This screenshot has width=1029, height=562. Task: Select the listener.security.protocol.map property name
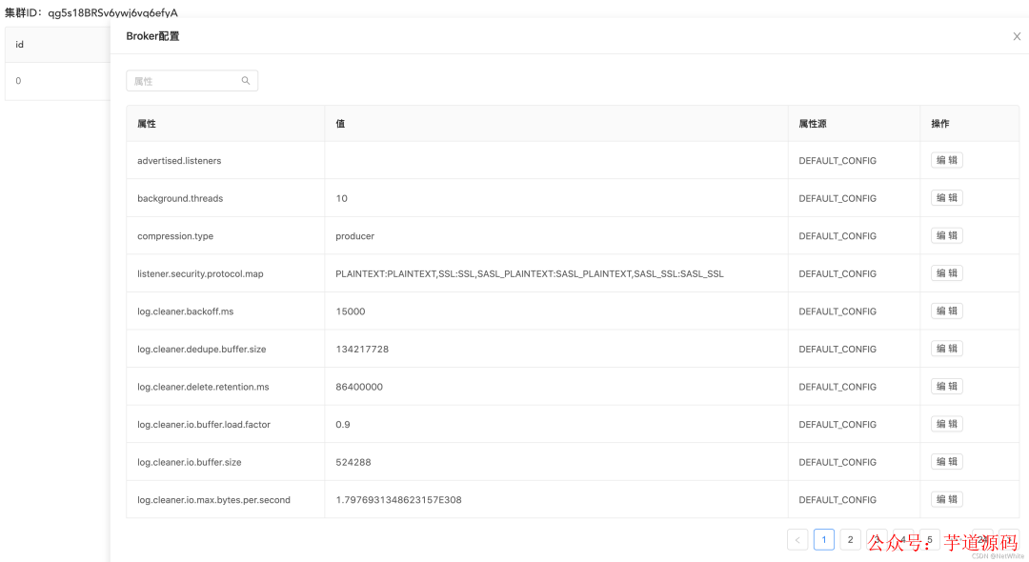coord(200,273)
